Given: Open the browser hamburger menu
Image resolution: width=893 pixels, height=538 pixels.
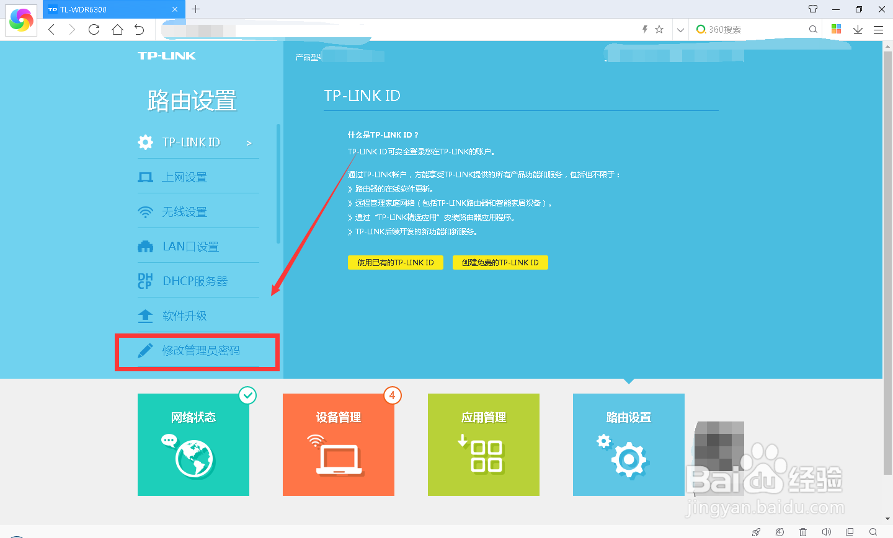Looking at the screenshot, I should tap(878, 29).
